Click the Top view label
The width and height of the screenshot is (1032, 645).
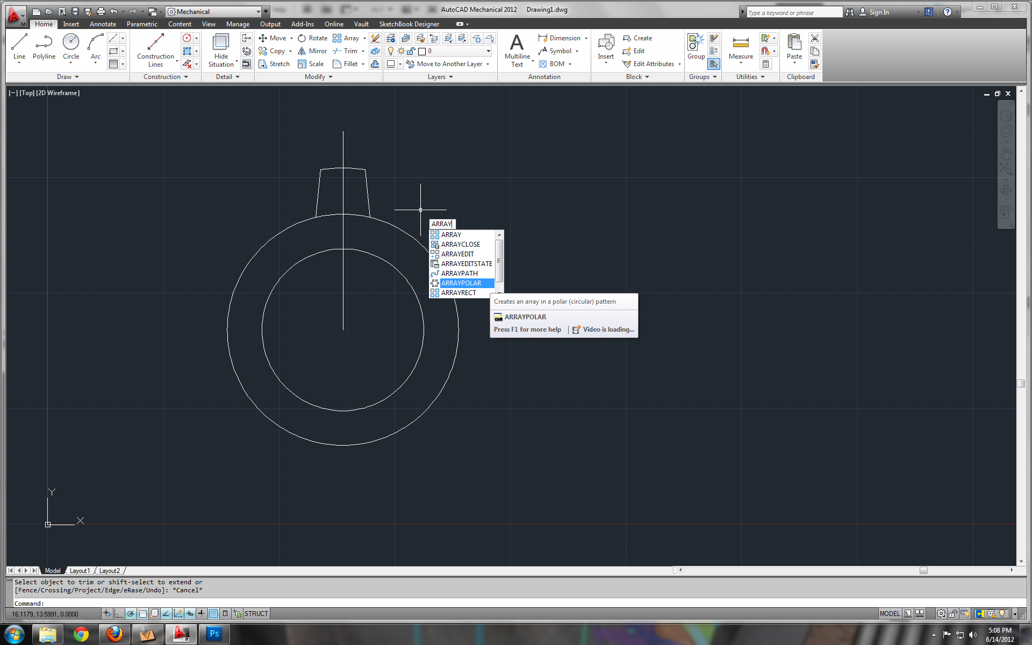(x=27, y=93)
